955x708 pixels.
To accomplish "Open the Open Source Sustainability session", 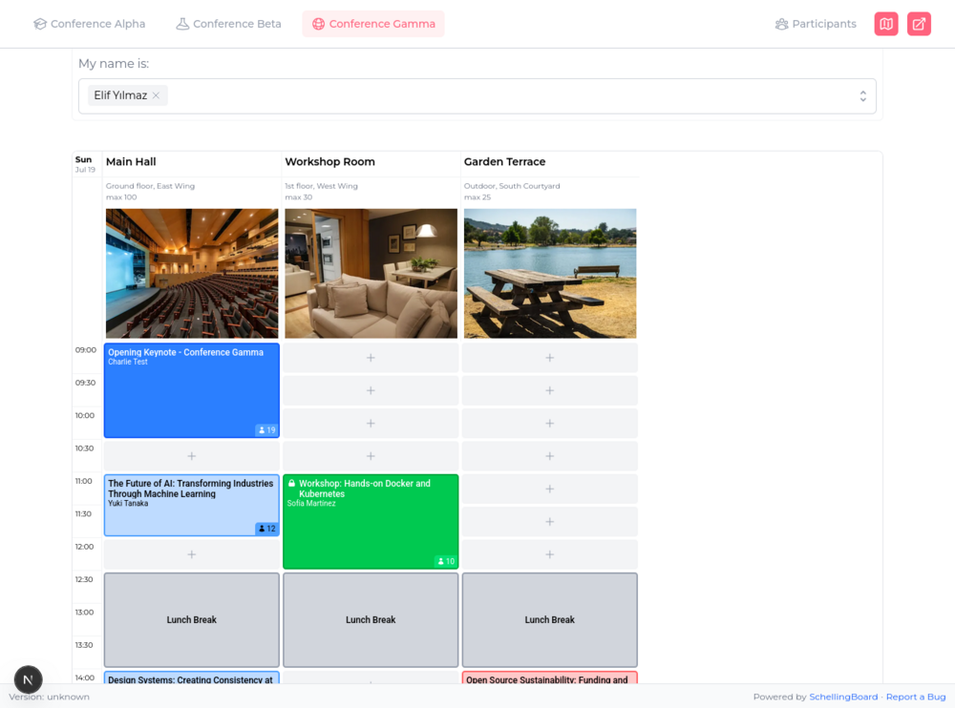I will click(x=550, y=677).
